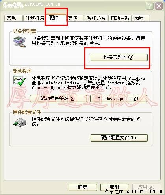
Task: Switch to the 高级 tab
Action: point(76,18)
